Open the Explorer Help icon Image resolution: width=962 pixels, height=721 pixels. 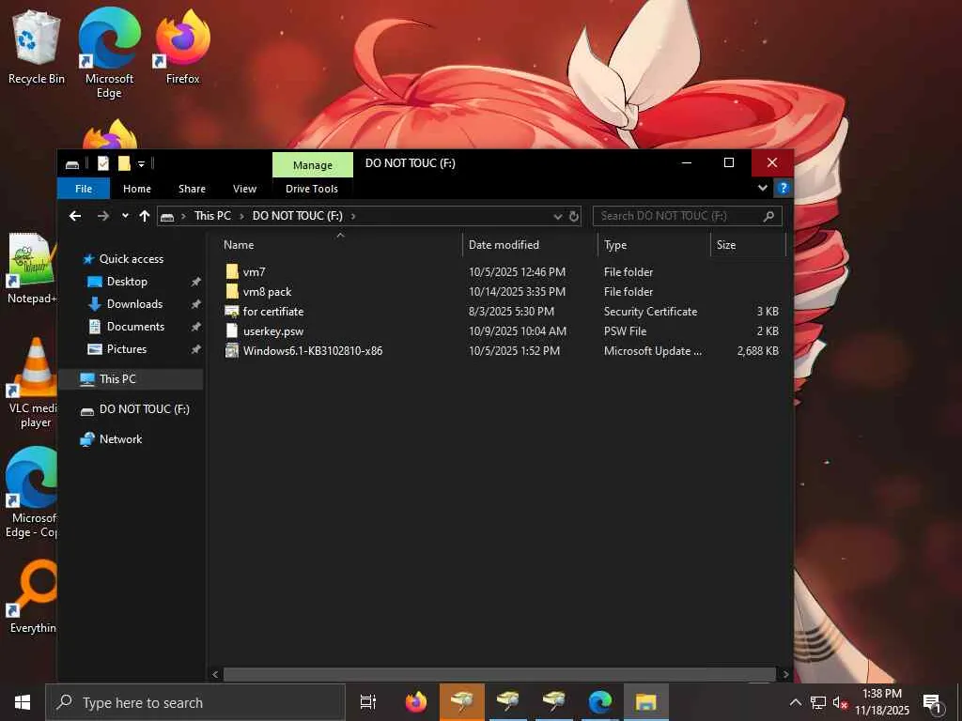click(x=783, y=188)
